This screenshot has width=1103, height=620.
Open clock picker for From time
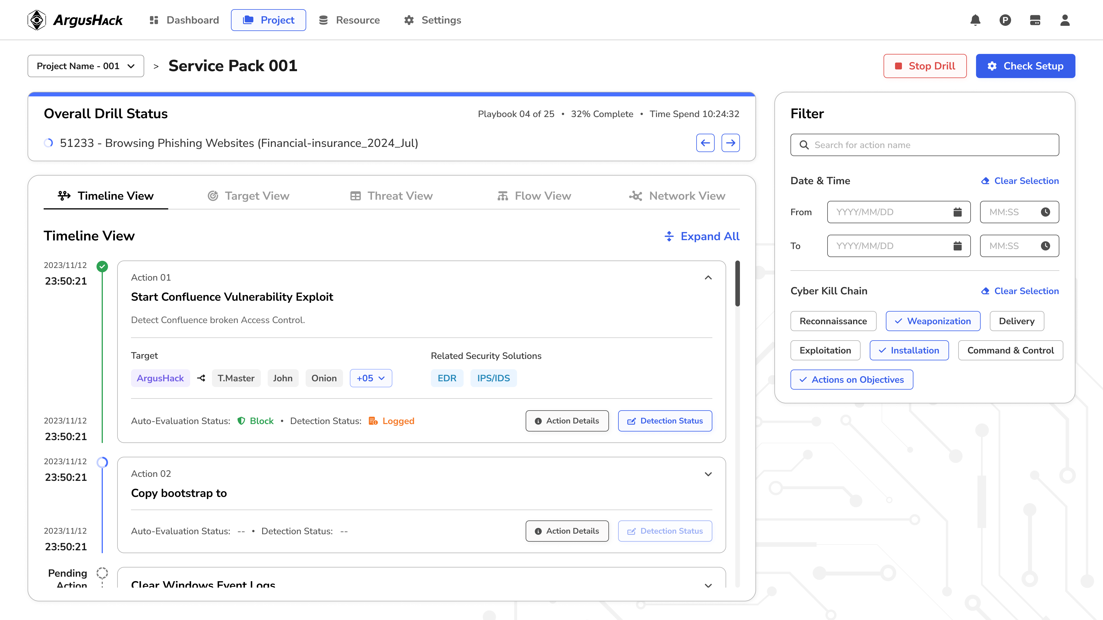click(1045, 212)
